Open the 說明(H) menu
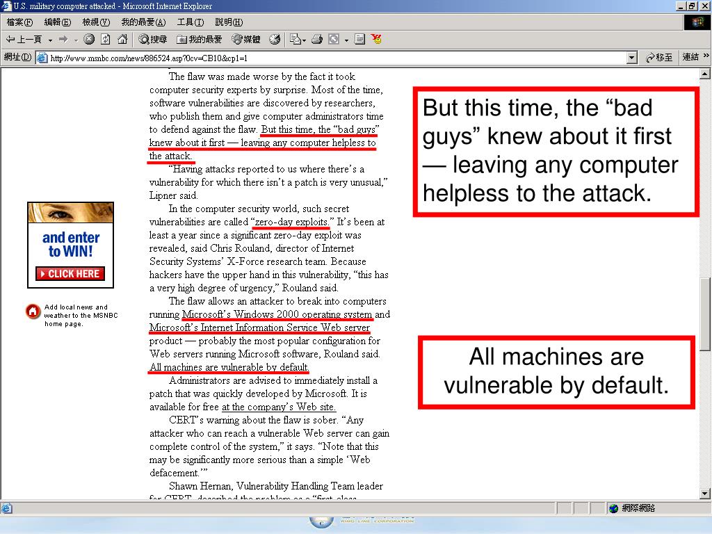 228,22
